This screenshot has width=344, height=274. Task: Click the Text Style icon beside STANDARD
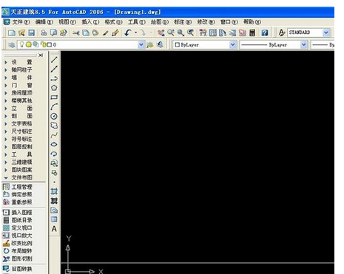click(282, 32)
